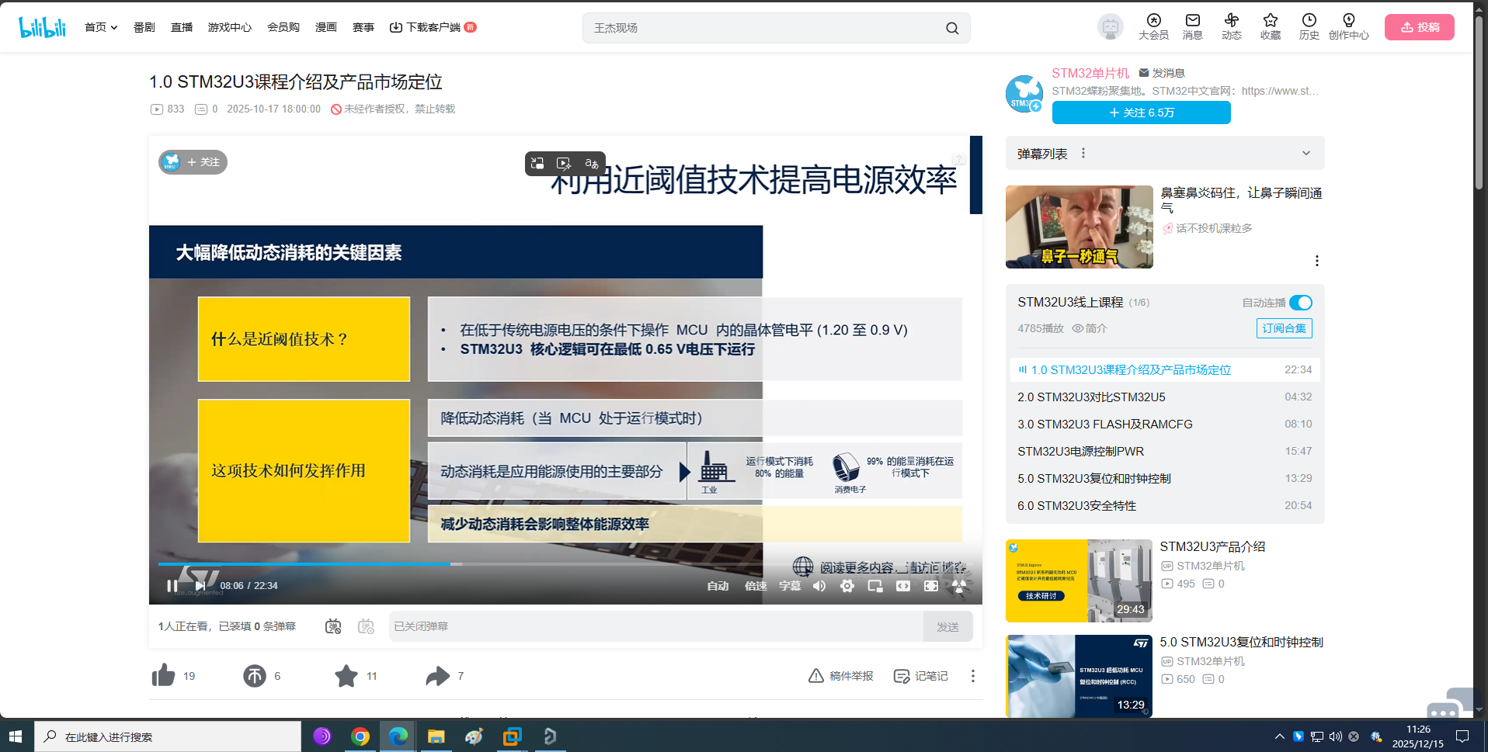Open the 倍速 playback speed menu
This screenshot has width=1488, height=752.
(756, 586)
